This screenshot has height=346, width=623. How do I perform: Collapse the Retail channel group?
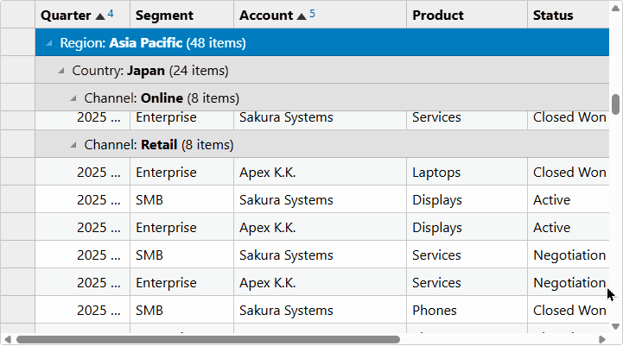(73, 145)
